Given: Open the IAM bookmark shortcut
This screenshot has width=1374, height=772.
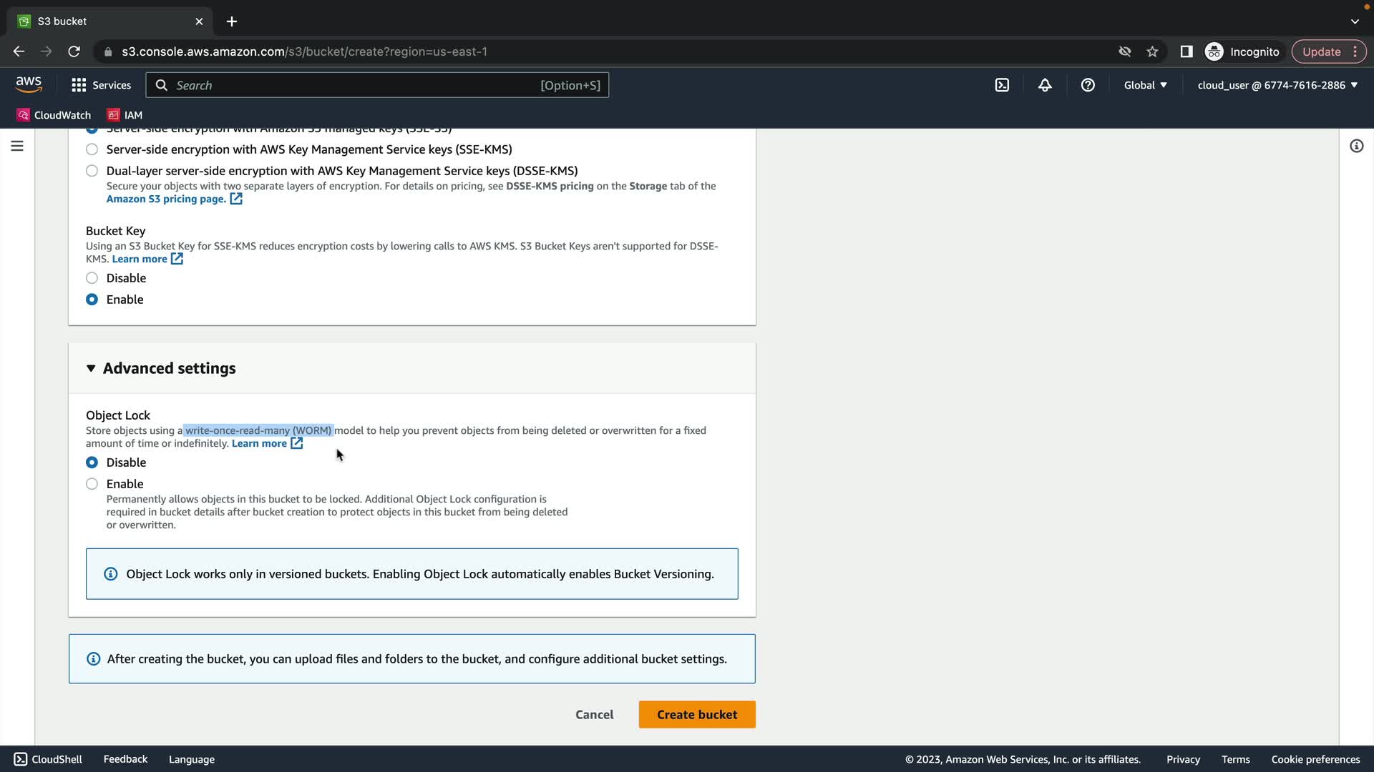Looking at the screenshot, I should (x=125, y=115).
